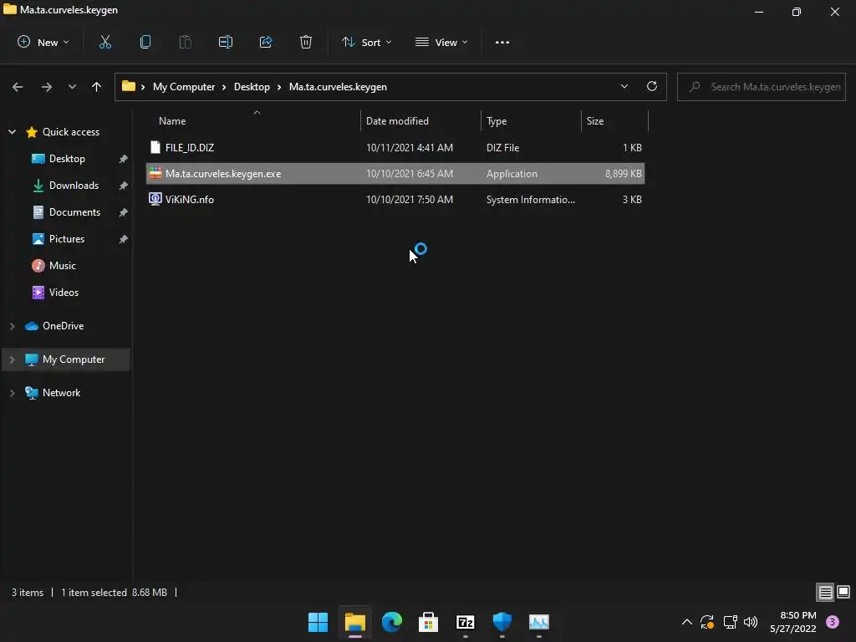Refresh the current folder
Viewport: 856px width, 642px height.
[x=652, y=87]
